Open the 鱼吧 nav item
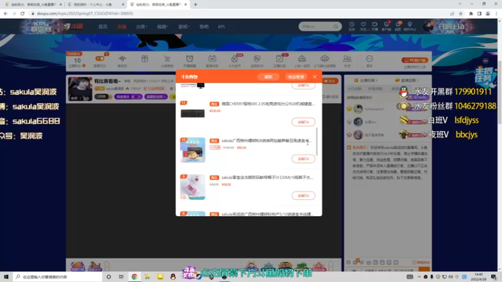The width and height of the screenshot is (502, 282). tap(204, 27)
